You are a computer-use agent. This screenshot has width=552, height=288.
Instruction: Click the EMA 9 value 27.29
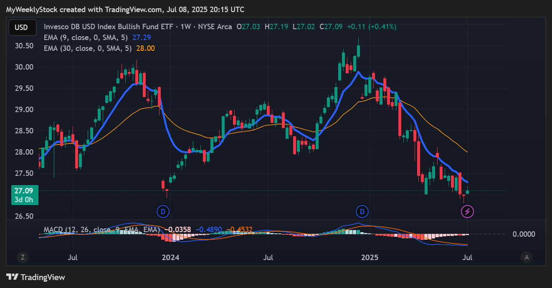[x=141, y=38]
